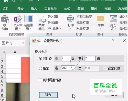Expand the 个人常用 dropdown arrow
This screenshot has width=128, height=101.
[20, 29]
